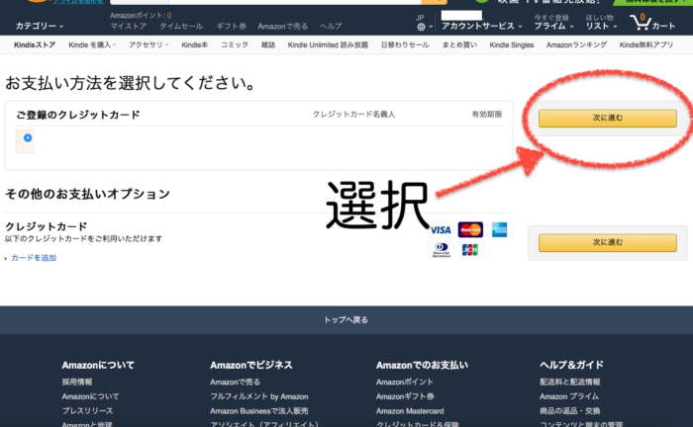The image size is (693, 427).
Task: Open まとめ買い tab
Action: pyautogui.click(x=459, y=45)
